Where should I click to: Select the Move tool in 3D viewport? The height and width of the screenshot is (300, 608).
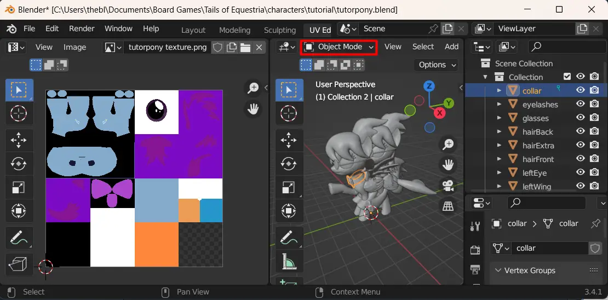[x=289, y=140]
